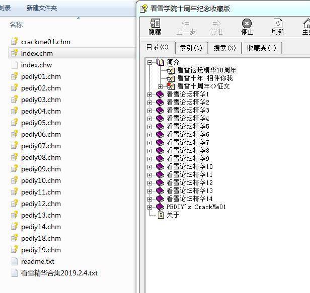Click the purple book icon for 看雪论坛精华7
This screenshot has width=310, height=293.
point(160,142)
